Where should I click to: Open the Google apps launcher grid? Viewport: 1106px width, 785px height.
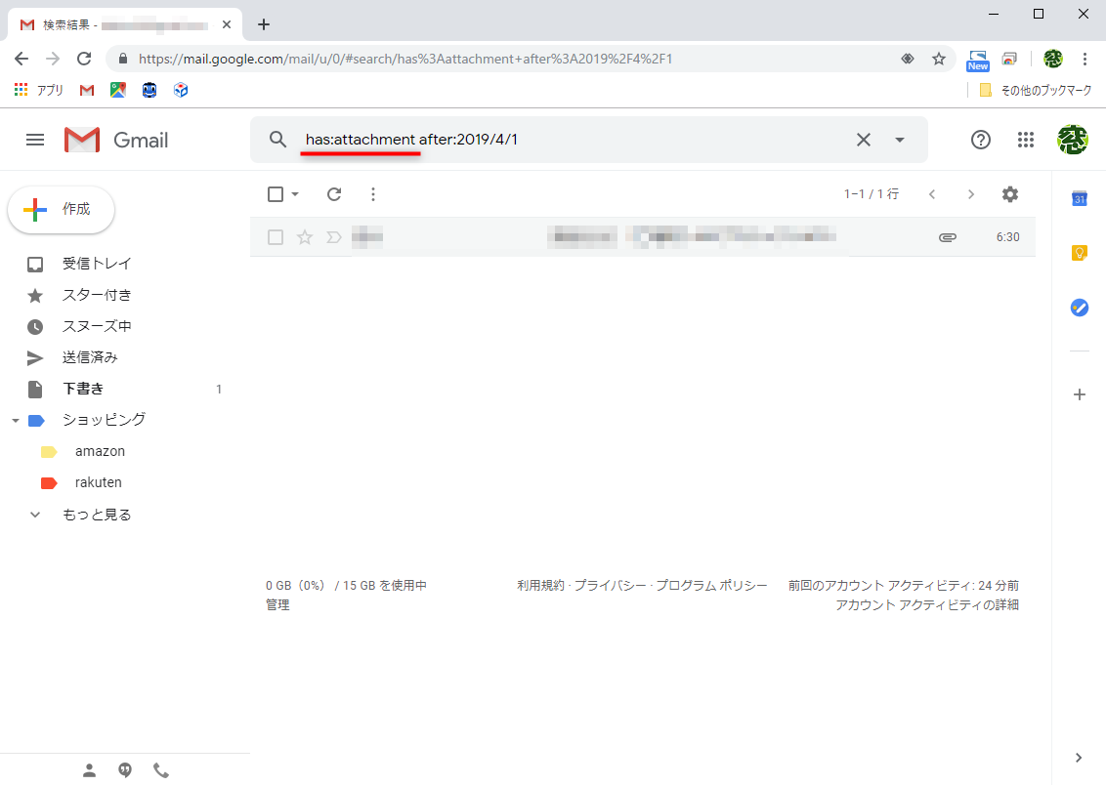click(1026, 140)
